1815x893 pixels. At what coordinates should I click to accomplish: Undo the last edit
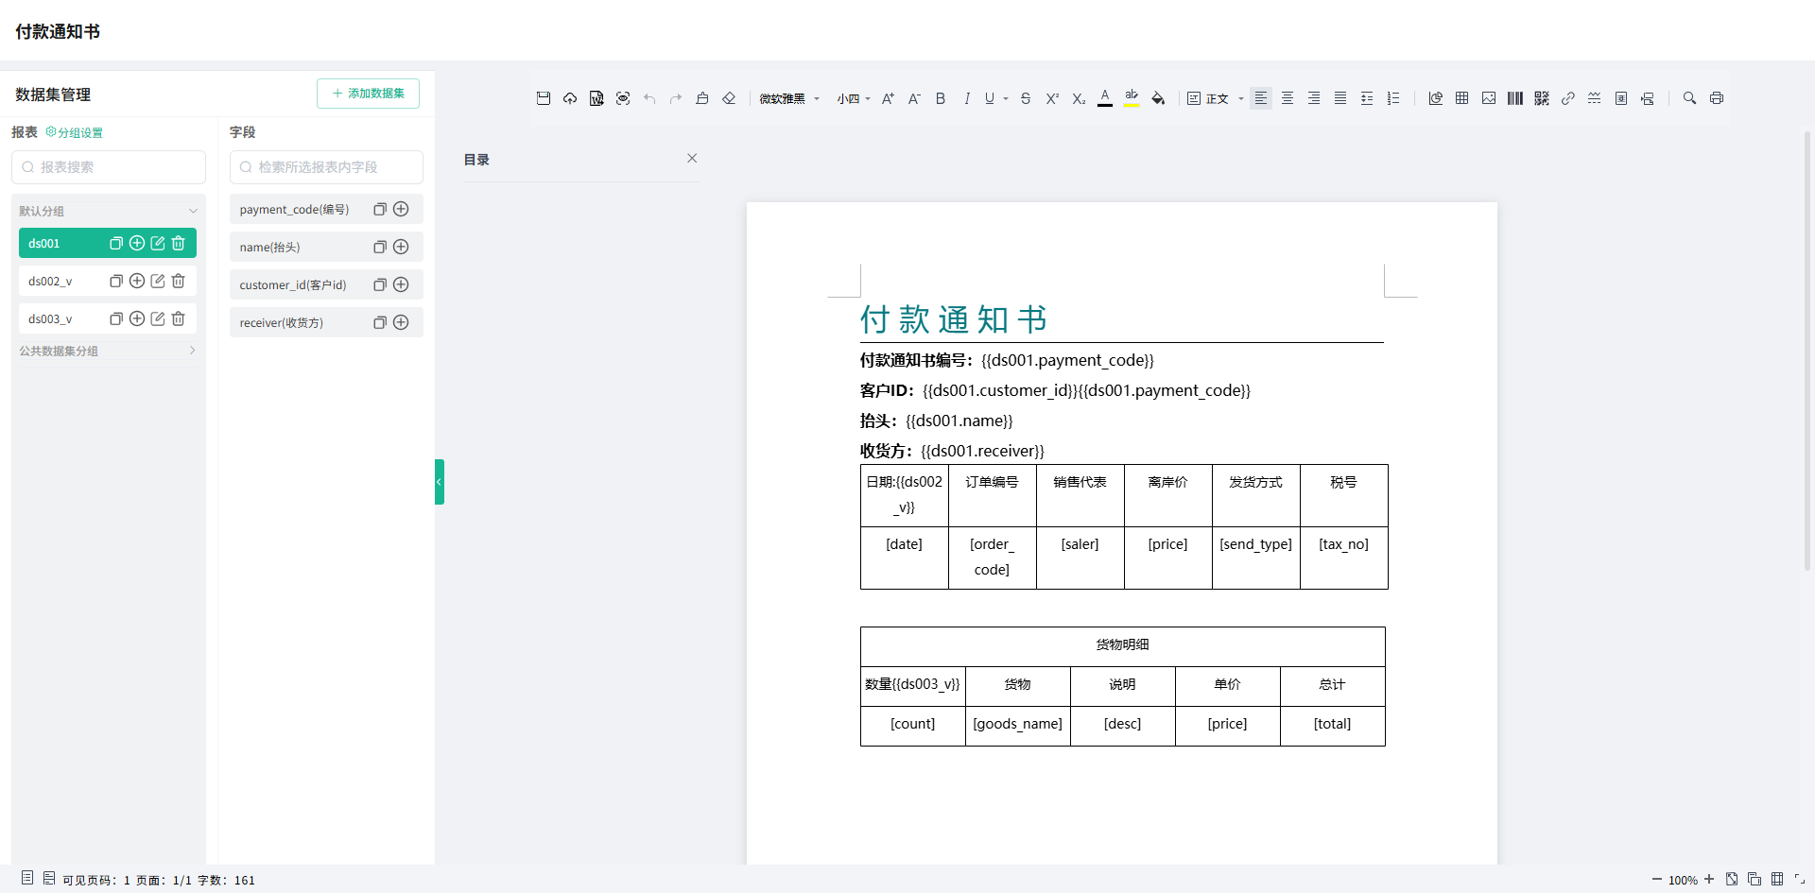649,97
